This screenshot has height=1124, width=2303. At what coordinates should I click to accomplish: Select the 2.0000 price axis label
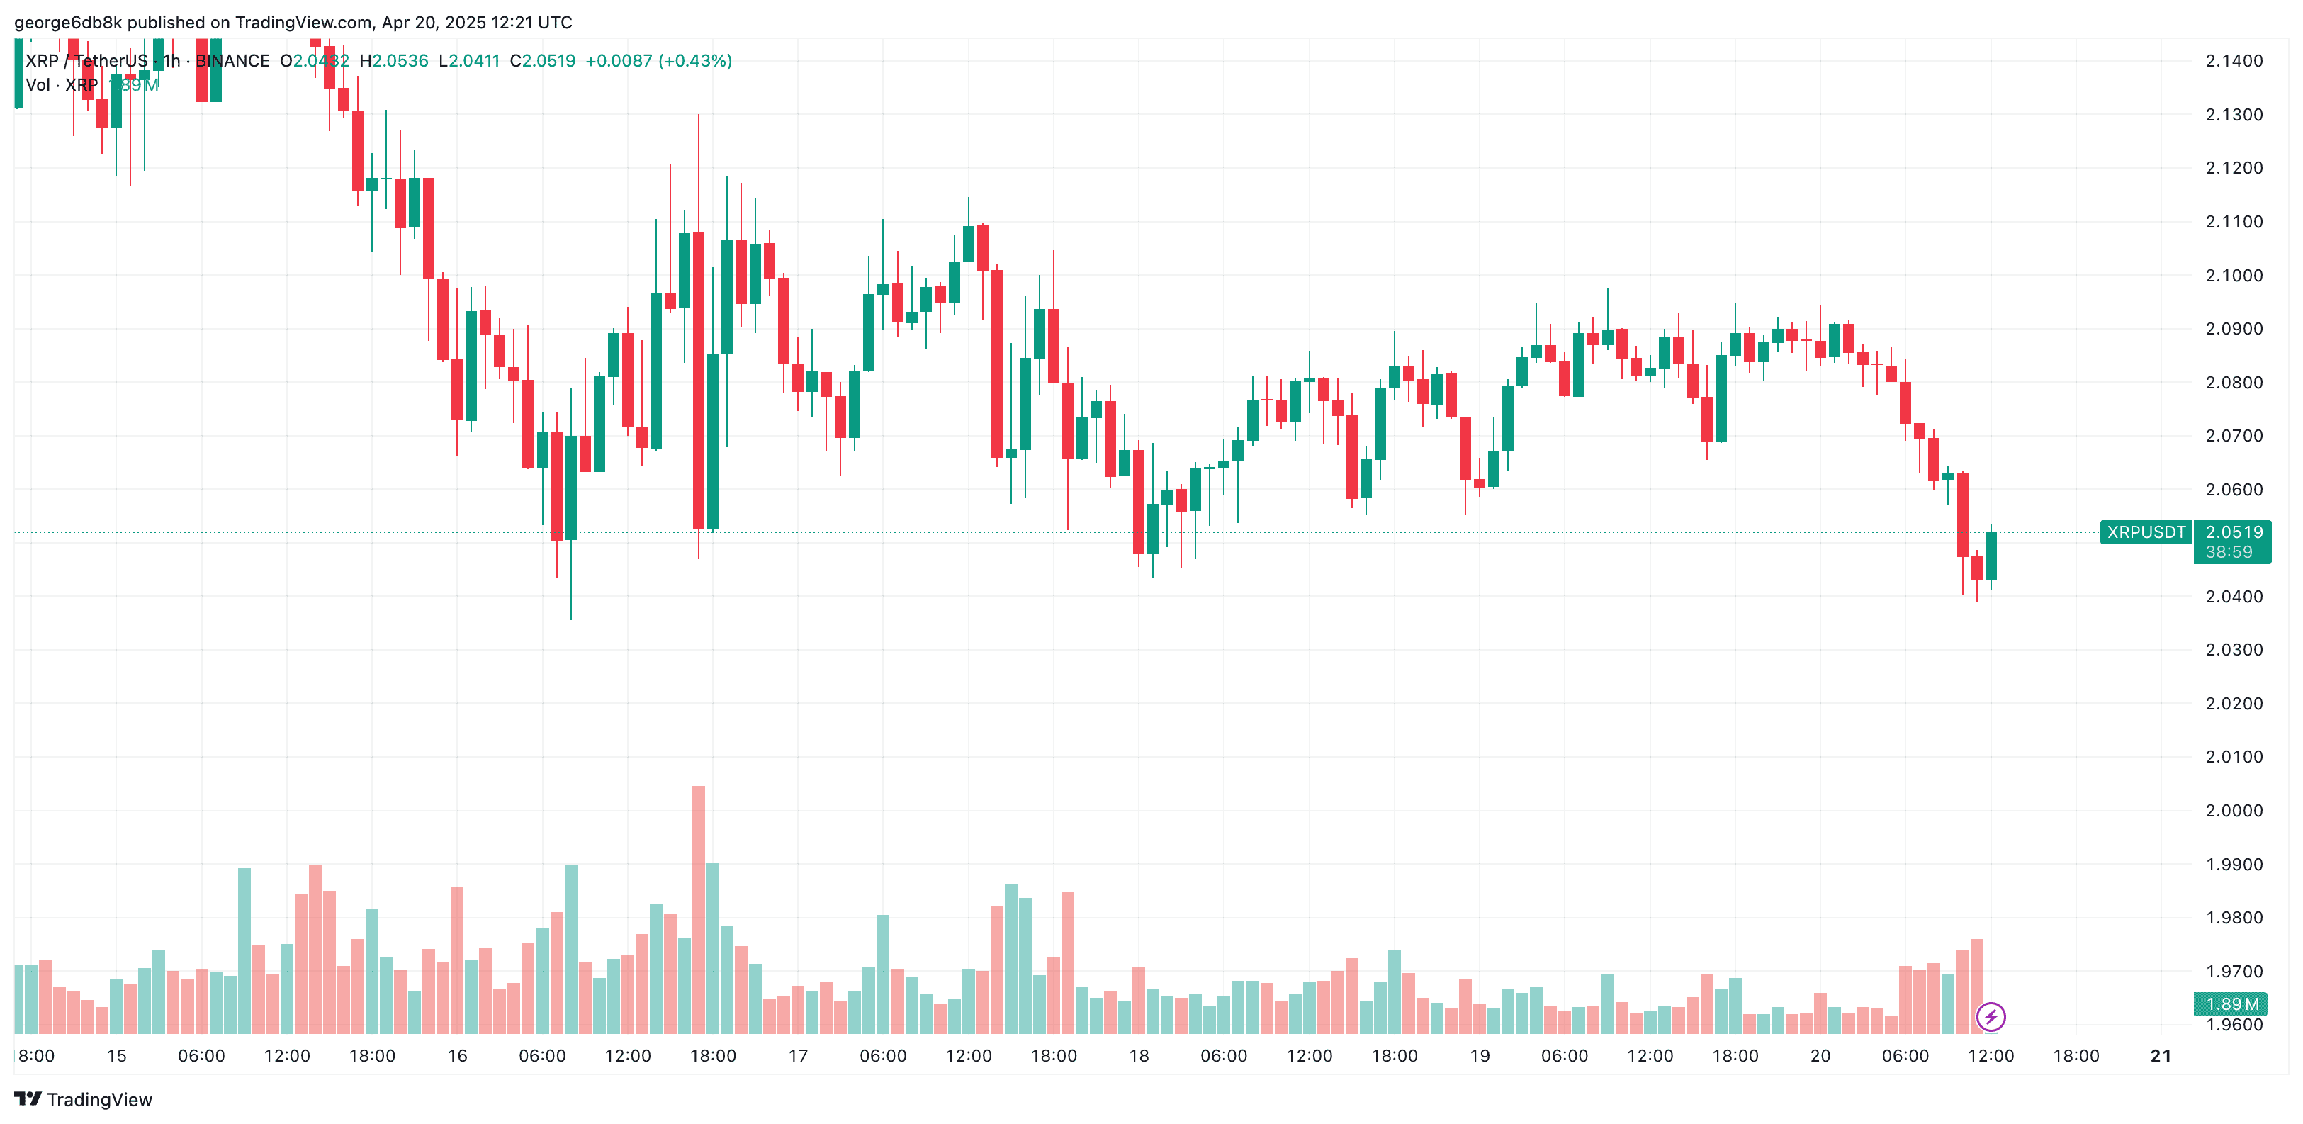point(2234,811)
